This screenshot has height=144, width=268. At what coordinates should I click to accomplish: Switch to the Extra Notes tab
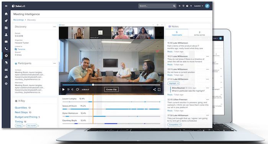199,33
